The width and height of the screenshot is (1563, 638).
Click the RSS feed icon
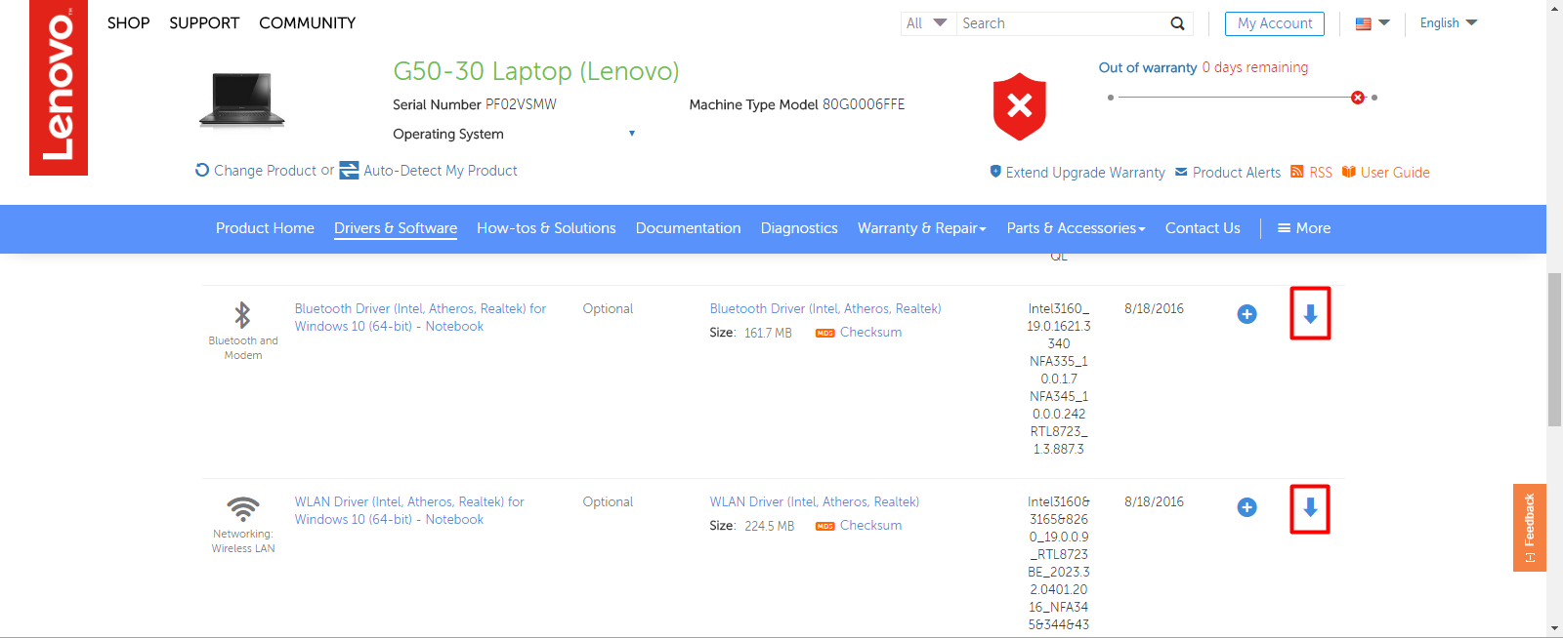point(1297,171)
